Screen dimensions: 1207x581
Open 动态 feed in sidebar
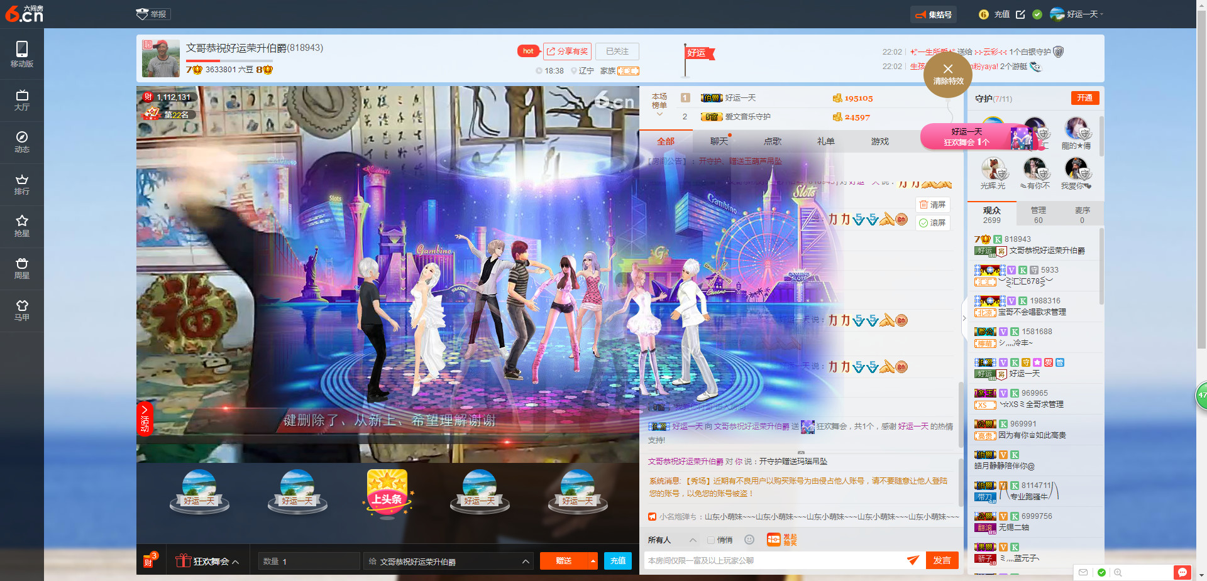[22, 142]
